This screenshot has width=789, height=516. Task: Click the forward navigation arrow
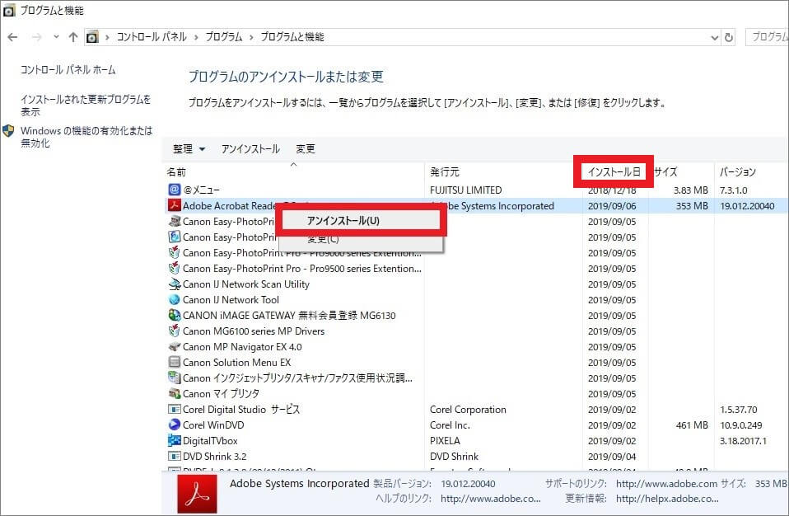pos(36,37)
